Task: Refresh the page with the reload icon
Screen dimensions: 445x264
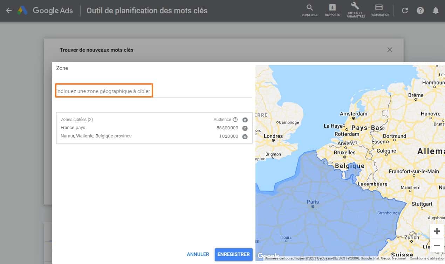Action: (405, 10)
